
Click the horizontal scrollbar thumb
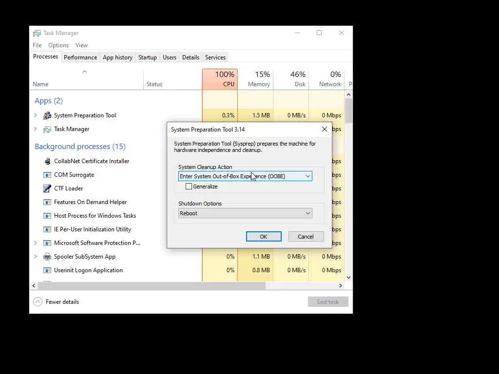[152, 285]
